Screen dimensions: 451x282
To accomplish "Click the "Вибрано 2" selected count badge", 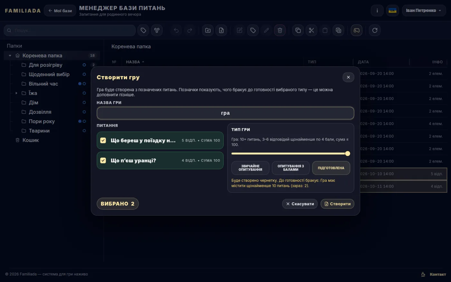I will (118, 204).
